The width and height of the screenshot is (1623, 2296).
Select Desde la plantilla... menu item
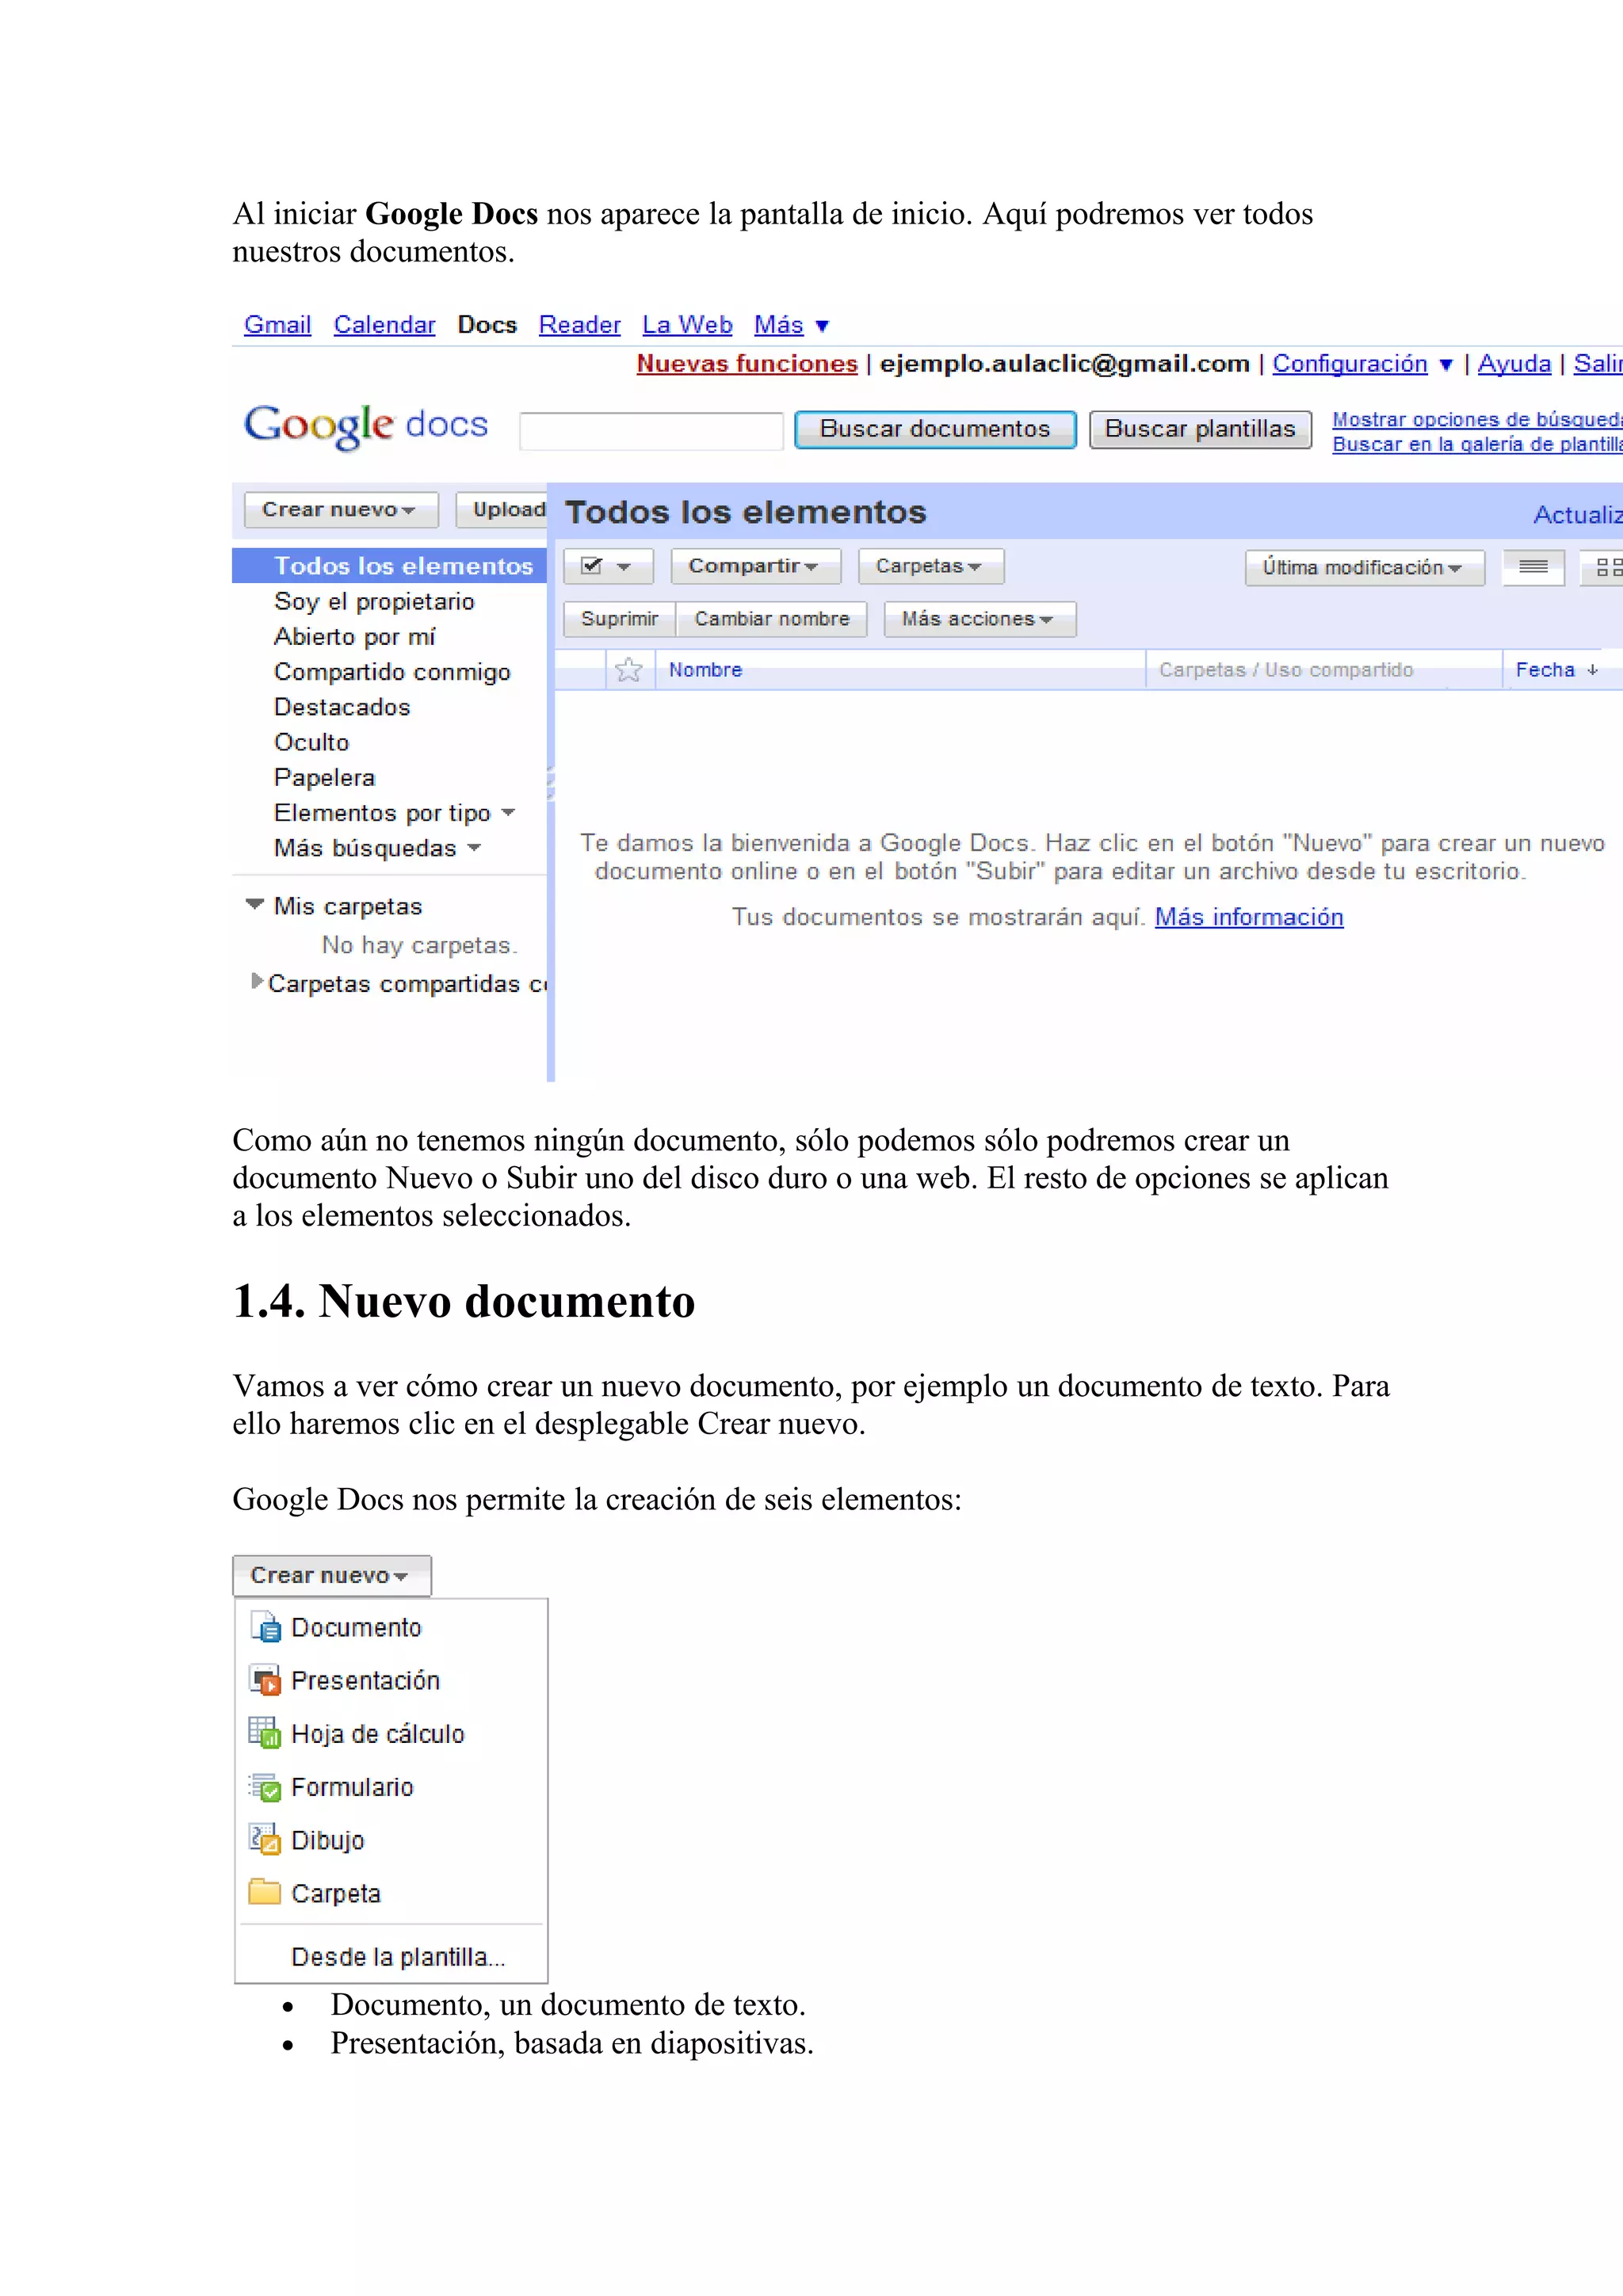398,1957
